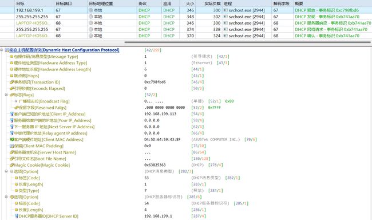Select the Type field under DHCP消息类型 option
Image resolution: width=372 pixels, height=220 pixels.
(29, 191)
